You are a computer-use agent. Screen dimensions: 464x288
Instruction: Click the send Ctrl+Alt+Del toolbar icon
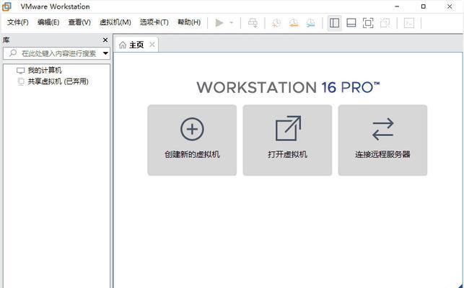253,23
